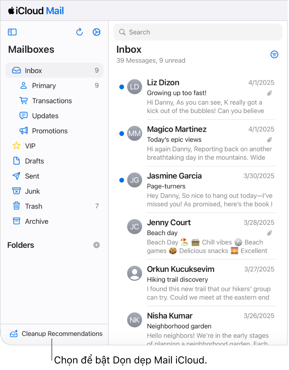Screen dimensions: 289x370
Task: Click the VIP star icon
Action: click(16, 146)
